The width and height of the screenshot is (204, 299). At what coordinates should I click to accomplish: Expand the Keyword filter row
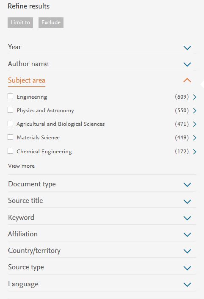pos(102,218)
